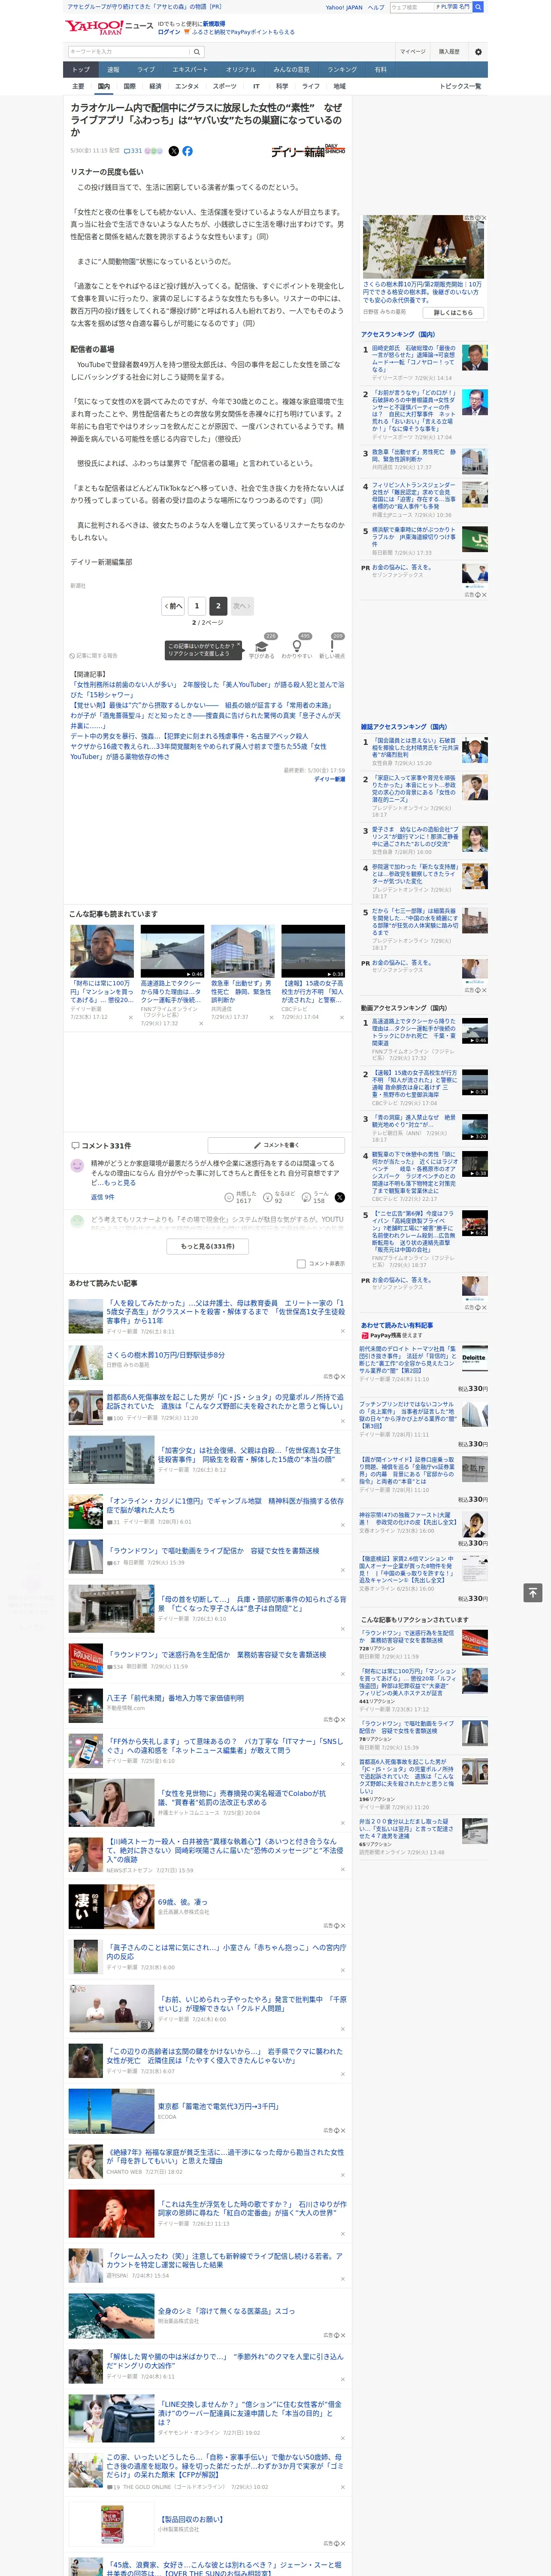
Task: Click the Yahoo! JAPAN News logo
Action: point(109,27)
